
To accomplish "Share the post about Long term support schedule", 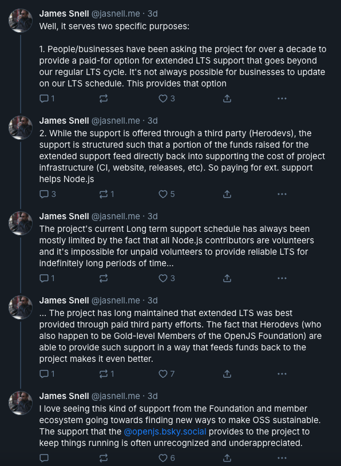I will point(227,278).
